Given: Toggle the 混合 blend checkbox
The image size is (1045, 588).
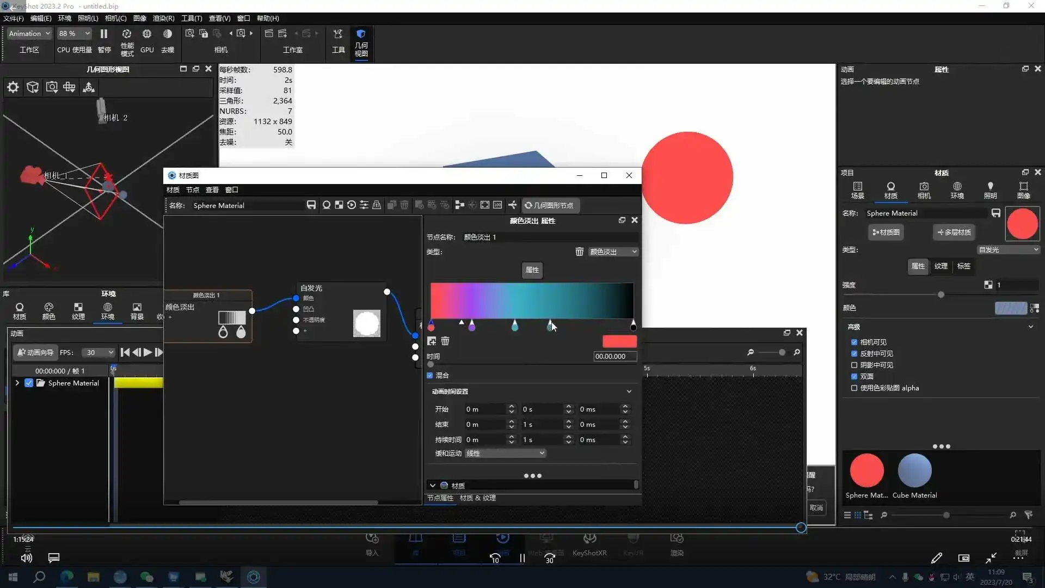Looking at the screenshot, I should [x=430, y=376].
